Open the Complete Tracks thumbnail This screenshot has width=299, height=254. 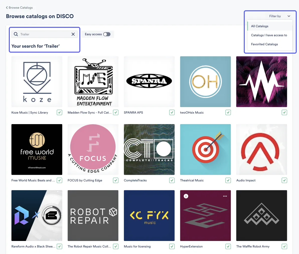pos(149,149)
